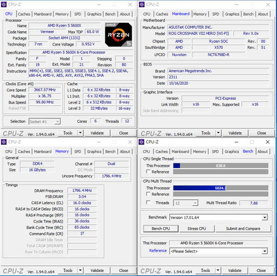
Task: Tick the Reference checkbox under CPU Multi Thread
Action: pos(148,194)
